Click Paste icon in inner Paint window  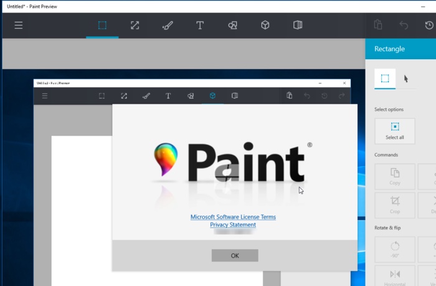point(290,95)
